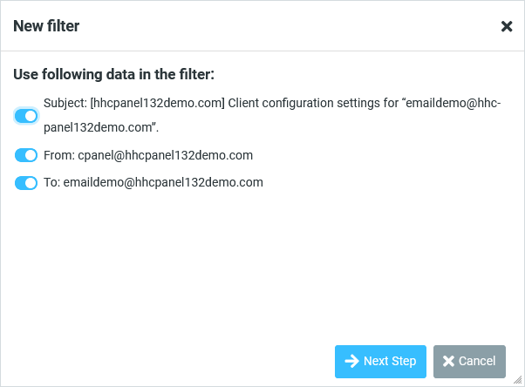This screenshot has height=387, width=525.
Task: Click the word 'To:' in third row
Action: (50, 183)
